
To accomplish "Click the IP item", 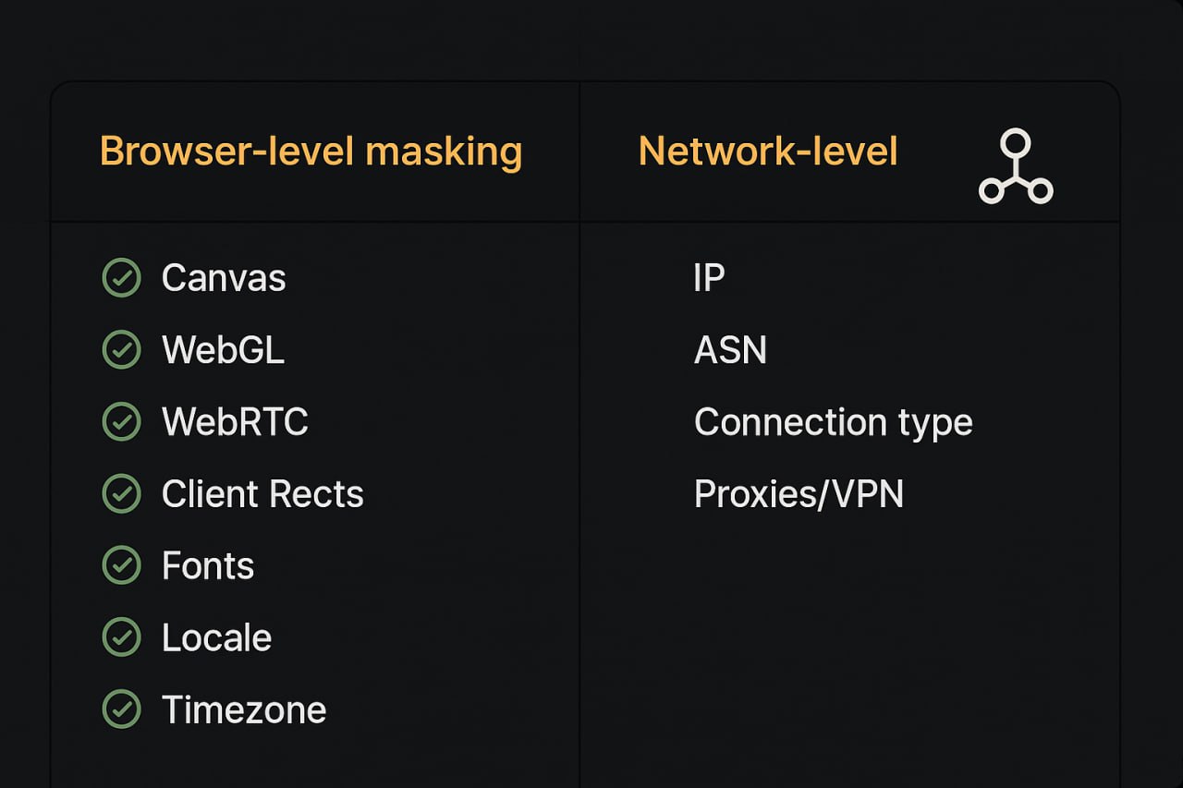I will 709,278.
